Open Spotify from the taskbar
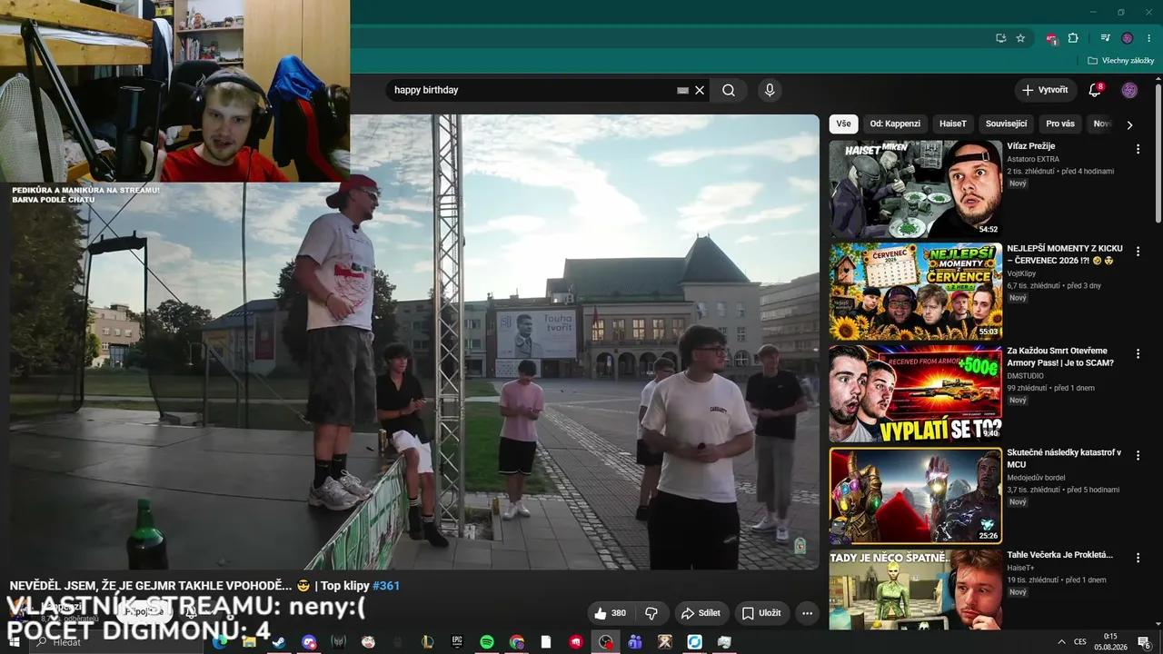 click(487, 642)
